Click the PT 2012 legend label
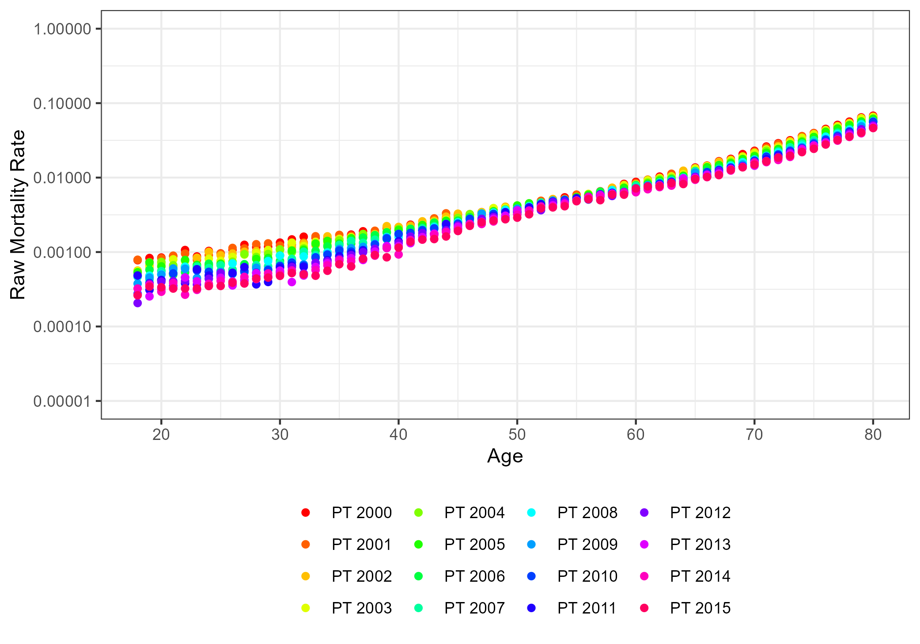 tap(700, 512)
